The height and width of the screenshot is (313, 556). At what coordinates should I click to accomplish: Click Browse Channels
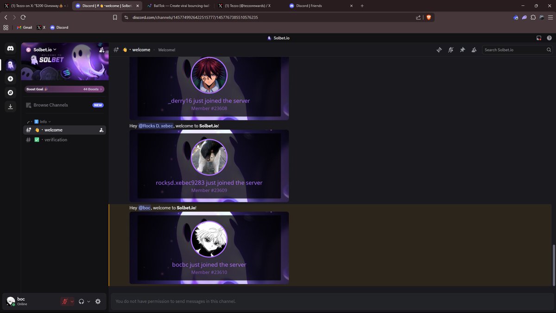65,105
